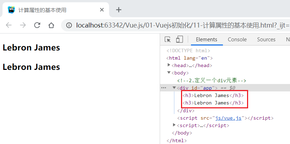Select the 计算属性的基本使用 browser tab
The width and height of the screenshot is (290, 144).
tap(55, 10)
